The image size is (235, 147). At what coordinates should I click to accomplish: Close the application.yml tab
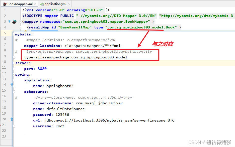[x=69, y=4]
